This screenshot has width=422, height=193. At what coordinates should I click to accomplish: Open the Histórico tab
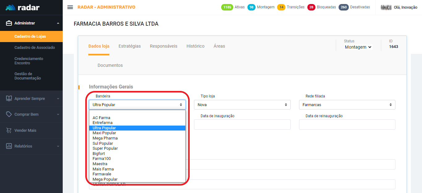click(195, 46)
